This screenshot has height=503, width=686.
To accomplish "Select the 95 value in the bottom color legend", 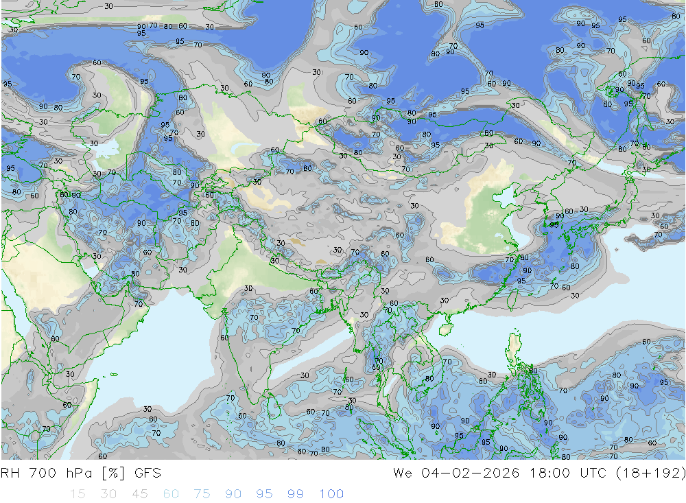I will pyautogui.click(x=264, y=494).
